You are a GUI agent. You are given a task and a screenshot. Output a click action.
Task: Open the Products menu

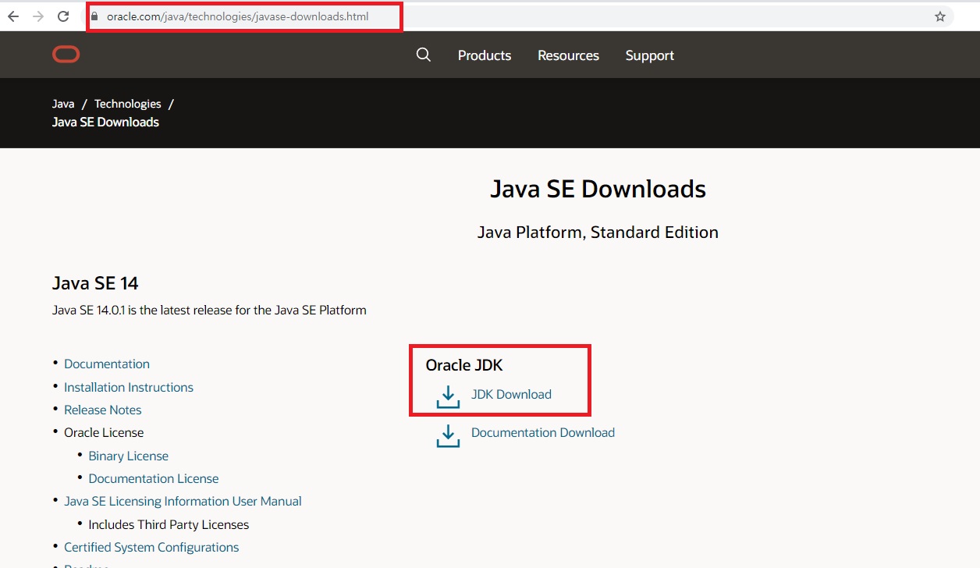click(485, 55)
